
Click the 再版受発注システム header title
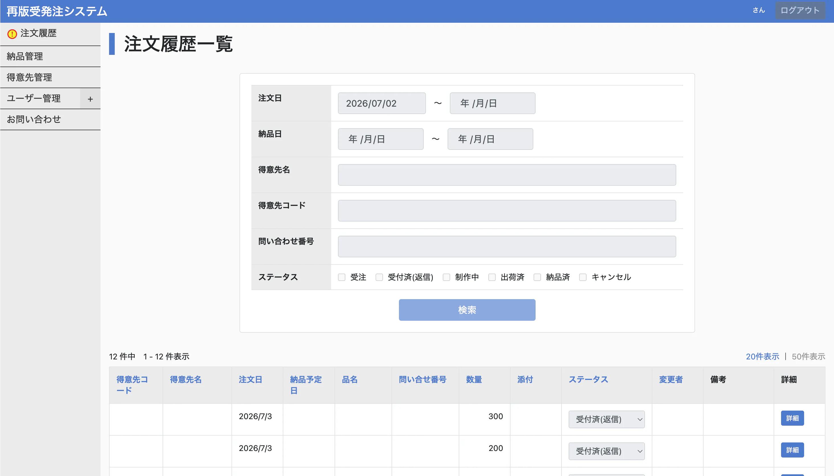pyautogui.click(x=57, y=11)
